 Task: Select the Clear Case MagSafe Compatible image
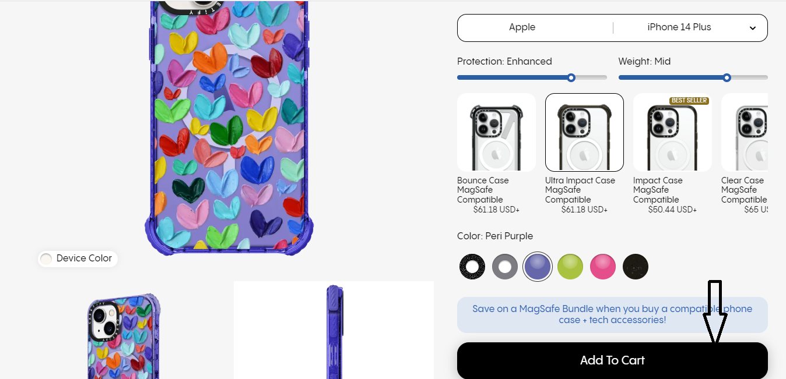click(745, 132)
